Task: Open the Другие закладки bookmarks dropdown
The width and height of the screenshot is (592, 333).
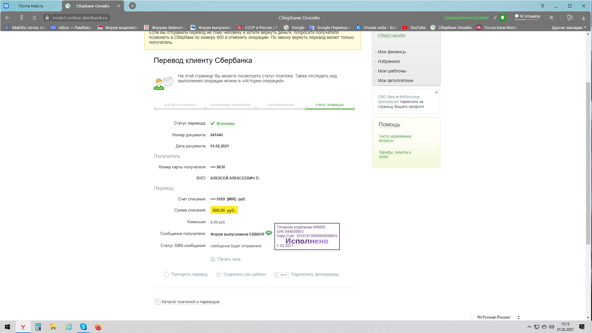Action: pyautogui.click(x=569, y=27)
